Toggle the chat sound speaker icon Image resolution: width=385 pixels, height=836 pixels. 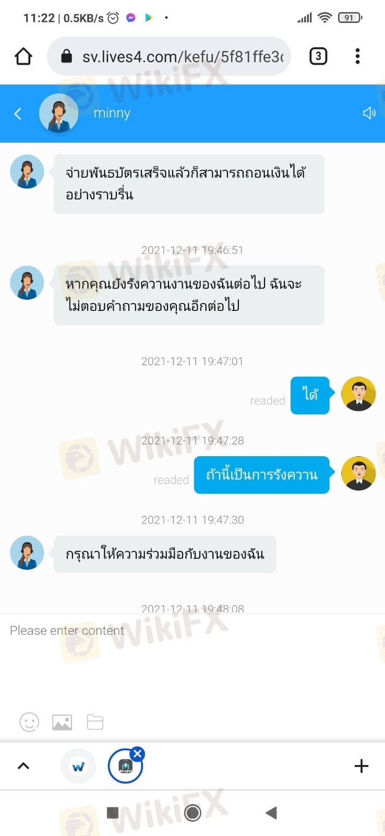click(369, 113)
